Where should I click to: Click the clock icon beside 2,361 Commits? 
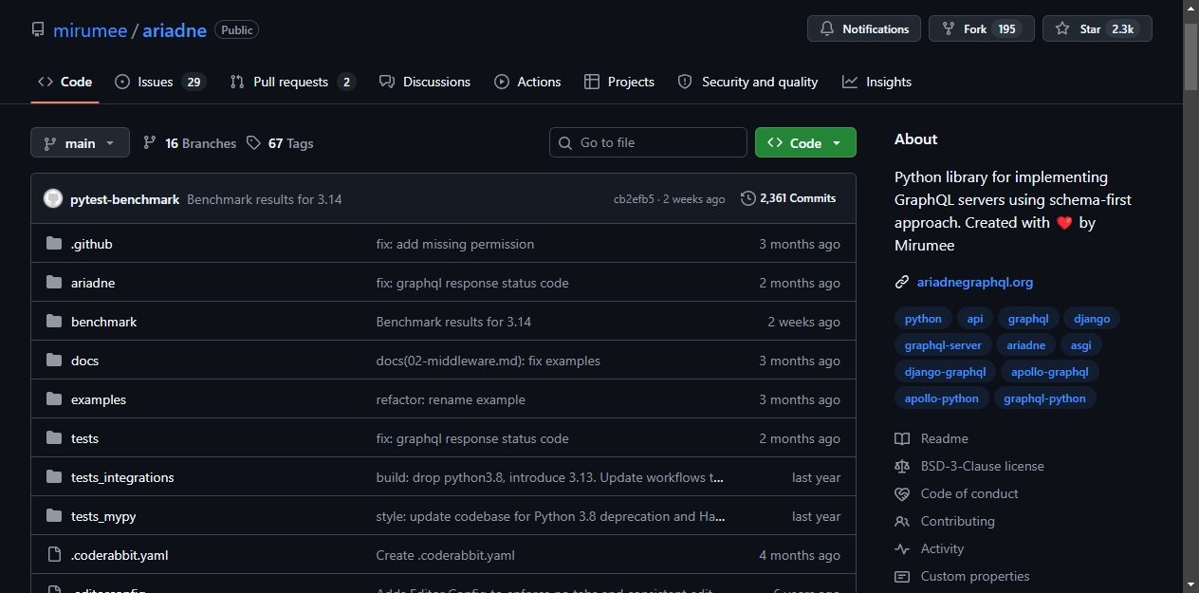748,198
